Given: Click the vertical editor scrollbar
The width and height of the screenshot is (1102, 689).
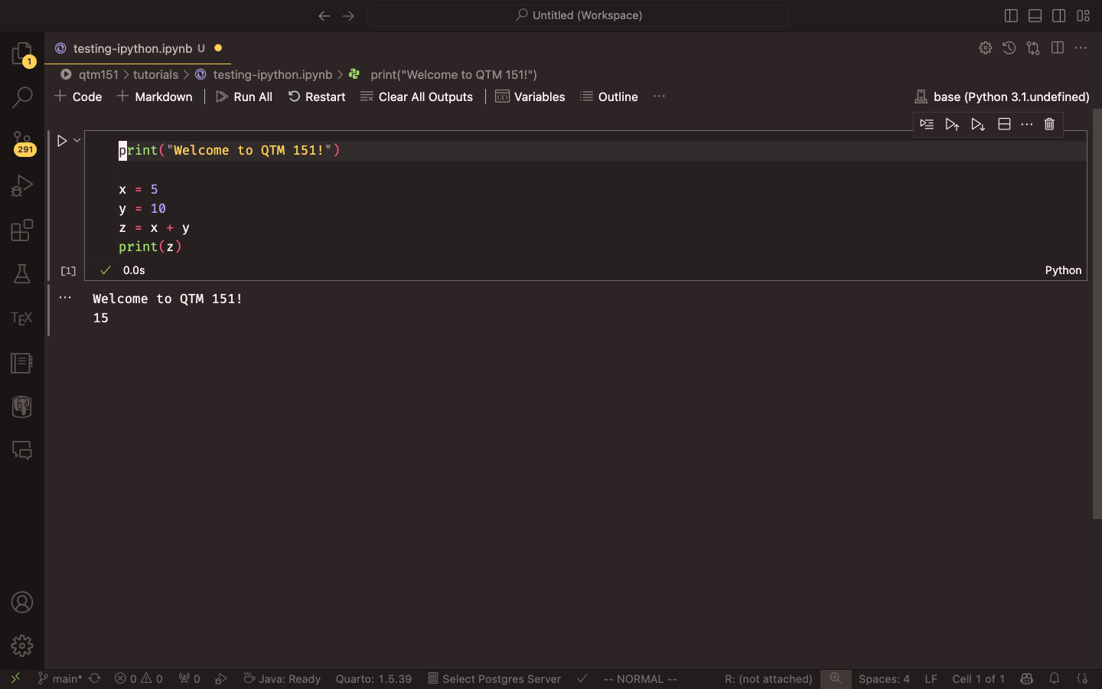Looking at the screenshot, I should (1097, 314).
